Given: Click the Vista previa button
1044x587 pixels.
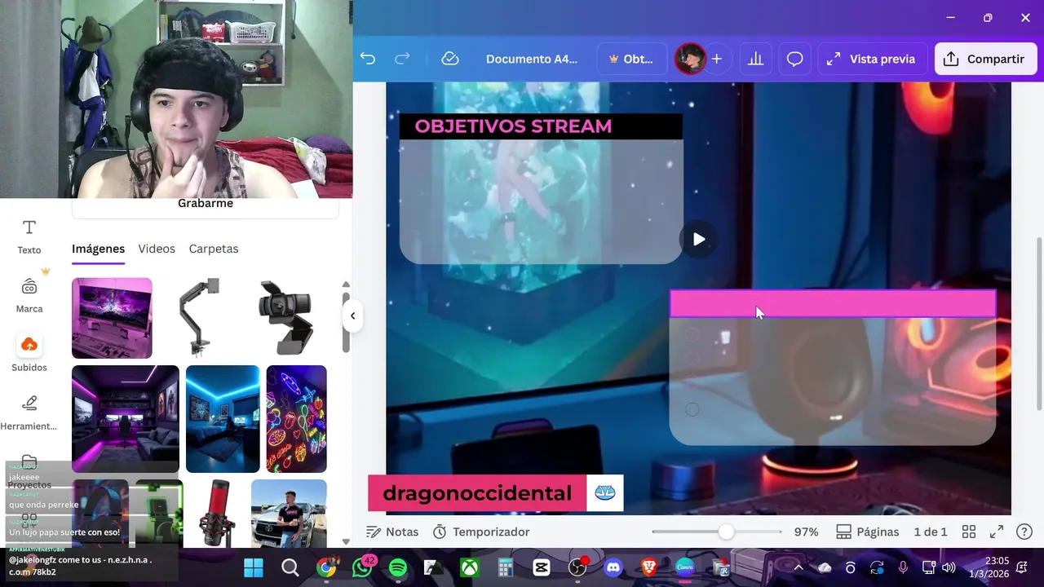Looking at the screenshot, I should pyautogui.click(x=873, y=59).
